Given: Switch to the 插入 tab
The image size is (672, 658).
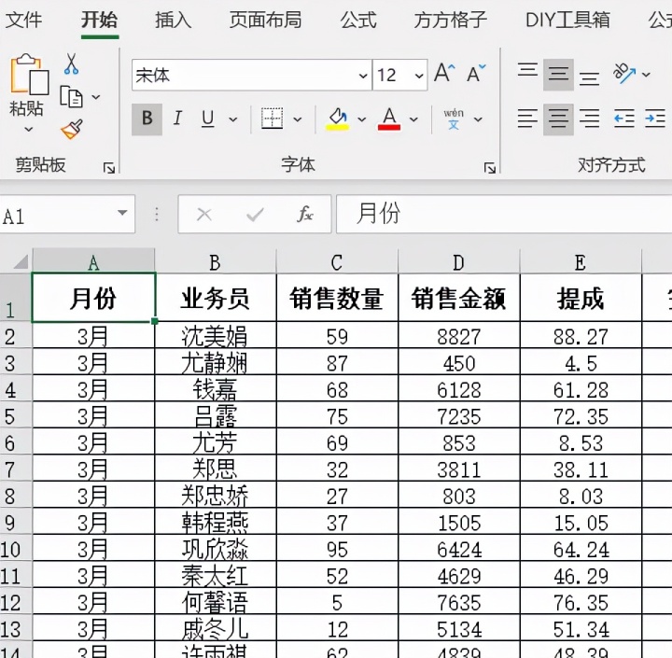Looking at the screenshot, I should click(x=174, y=20).
